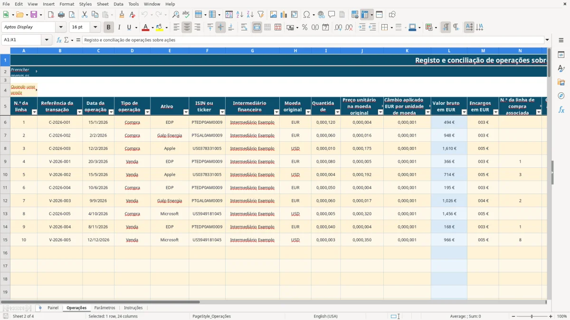This screenshot has height=320, width=570.
Task: Select cell containing Galp Energia in row 7
Action: point(170,136)
